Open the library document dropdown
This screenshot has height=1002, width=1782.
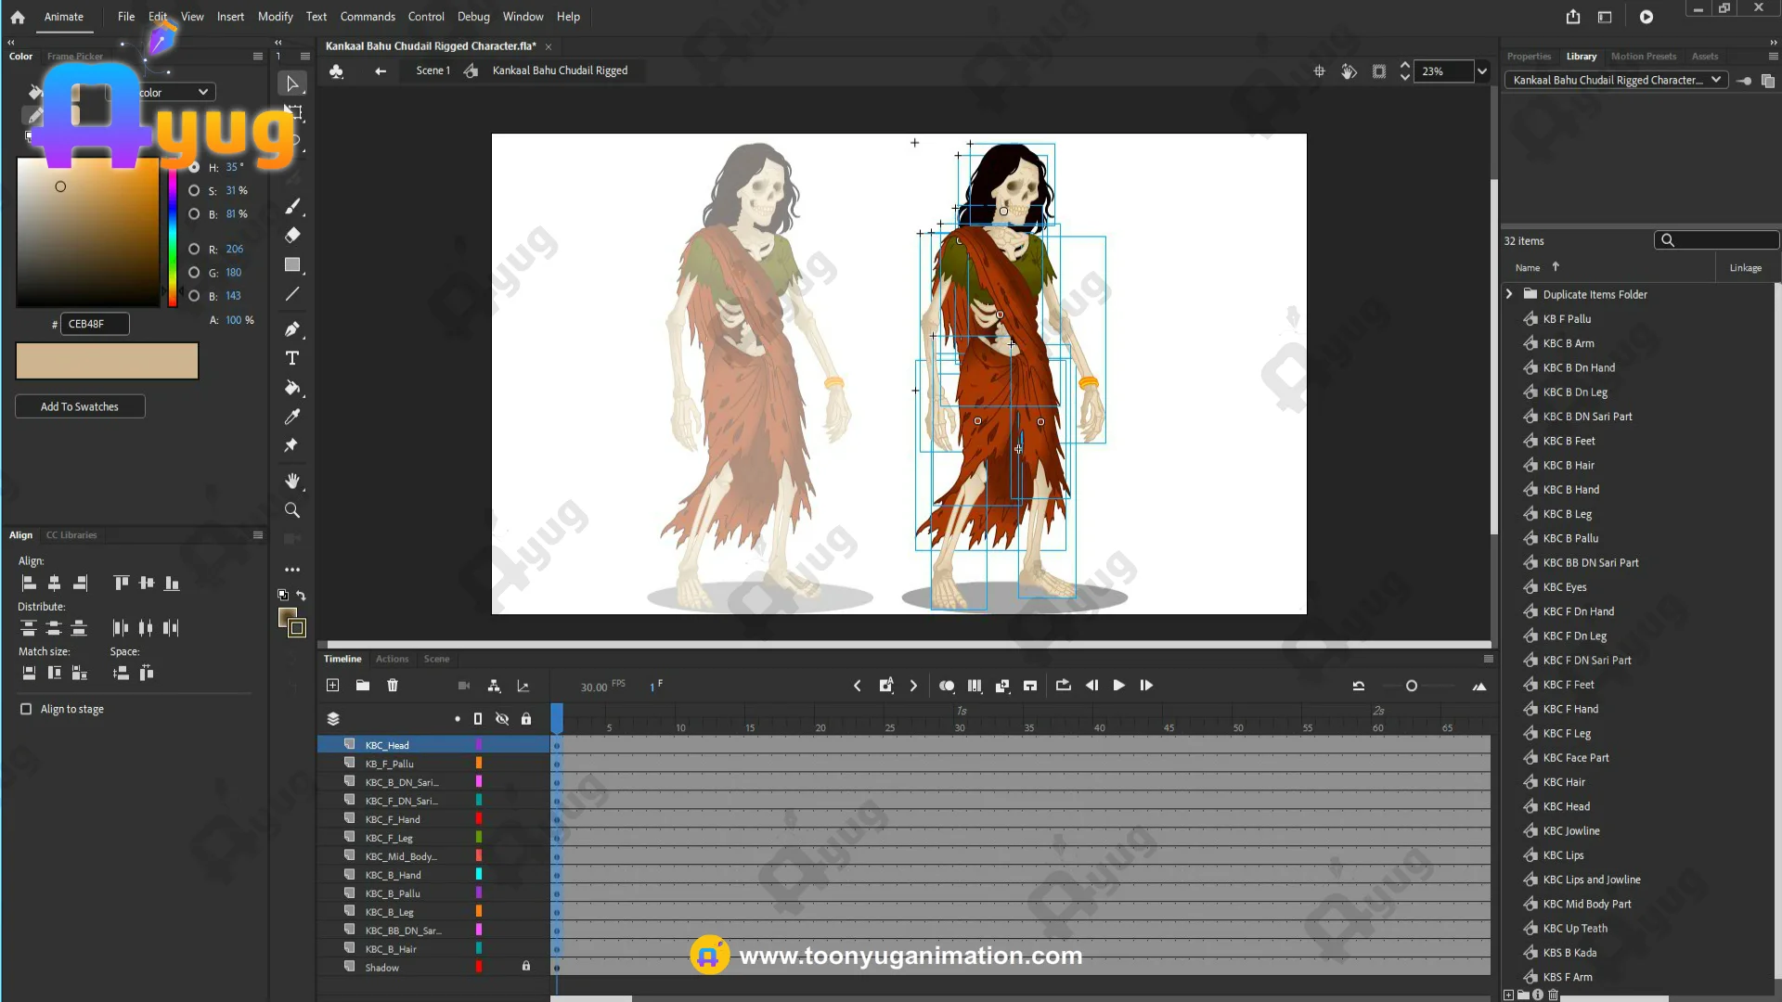click(1716, 80)
